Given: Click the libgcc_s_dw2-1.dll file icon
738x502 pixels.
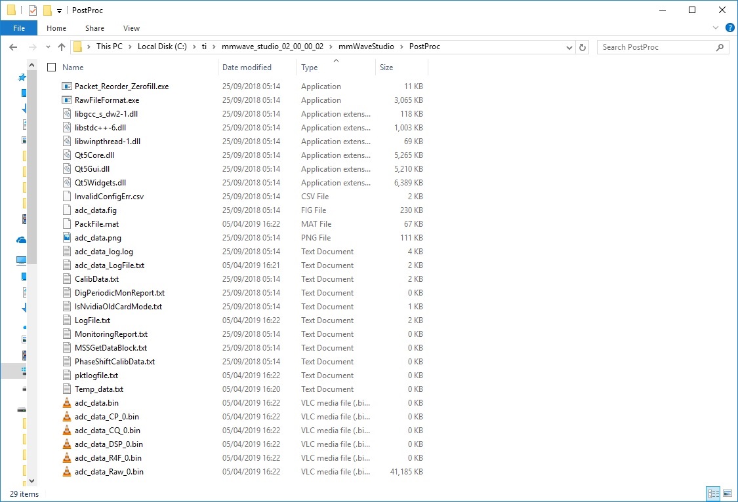Looking at the screenshot, I should (x=67, y=114).
